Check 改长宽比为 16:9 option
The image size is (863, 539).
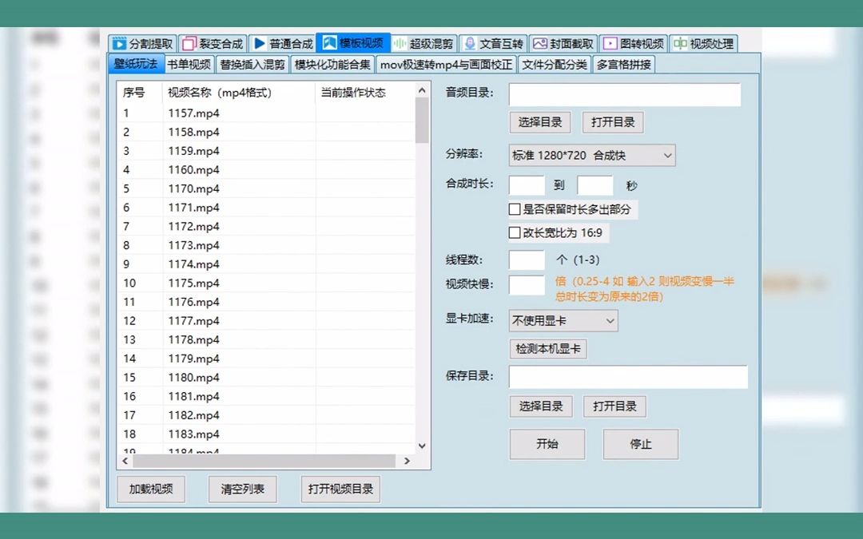click(x=515, y=232)
